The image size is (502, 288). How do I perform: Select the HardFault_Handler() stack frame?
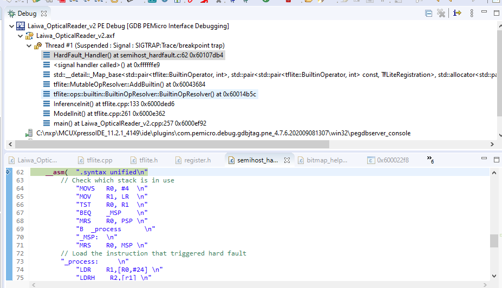coord(138,55)
